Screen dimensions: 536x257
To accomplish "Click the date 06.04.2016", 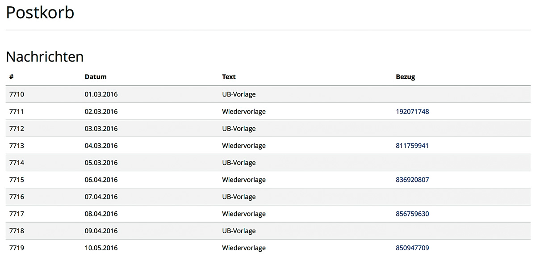I will (x=101, y=180).
